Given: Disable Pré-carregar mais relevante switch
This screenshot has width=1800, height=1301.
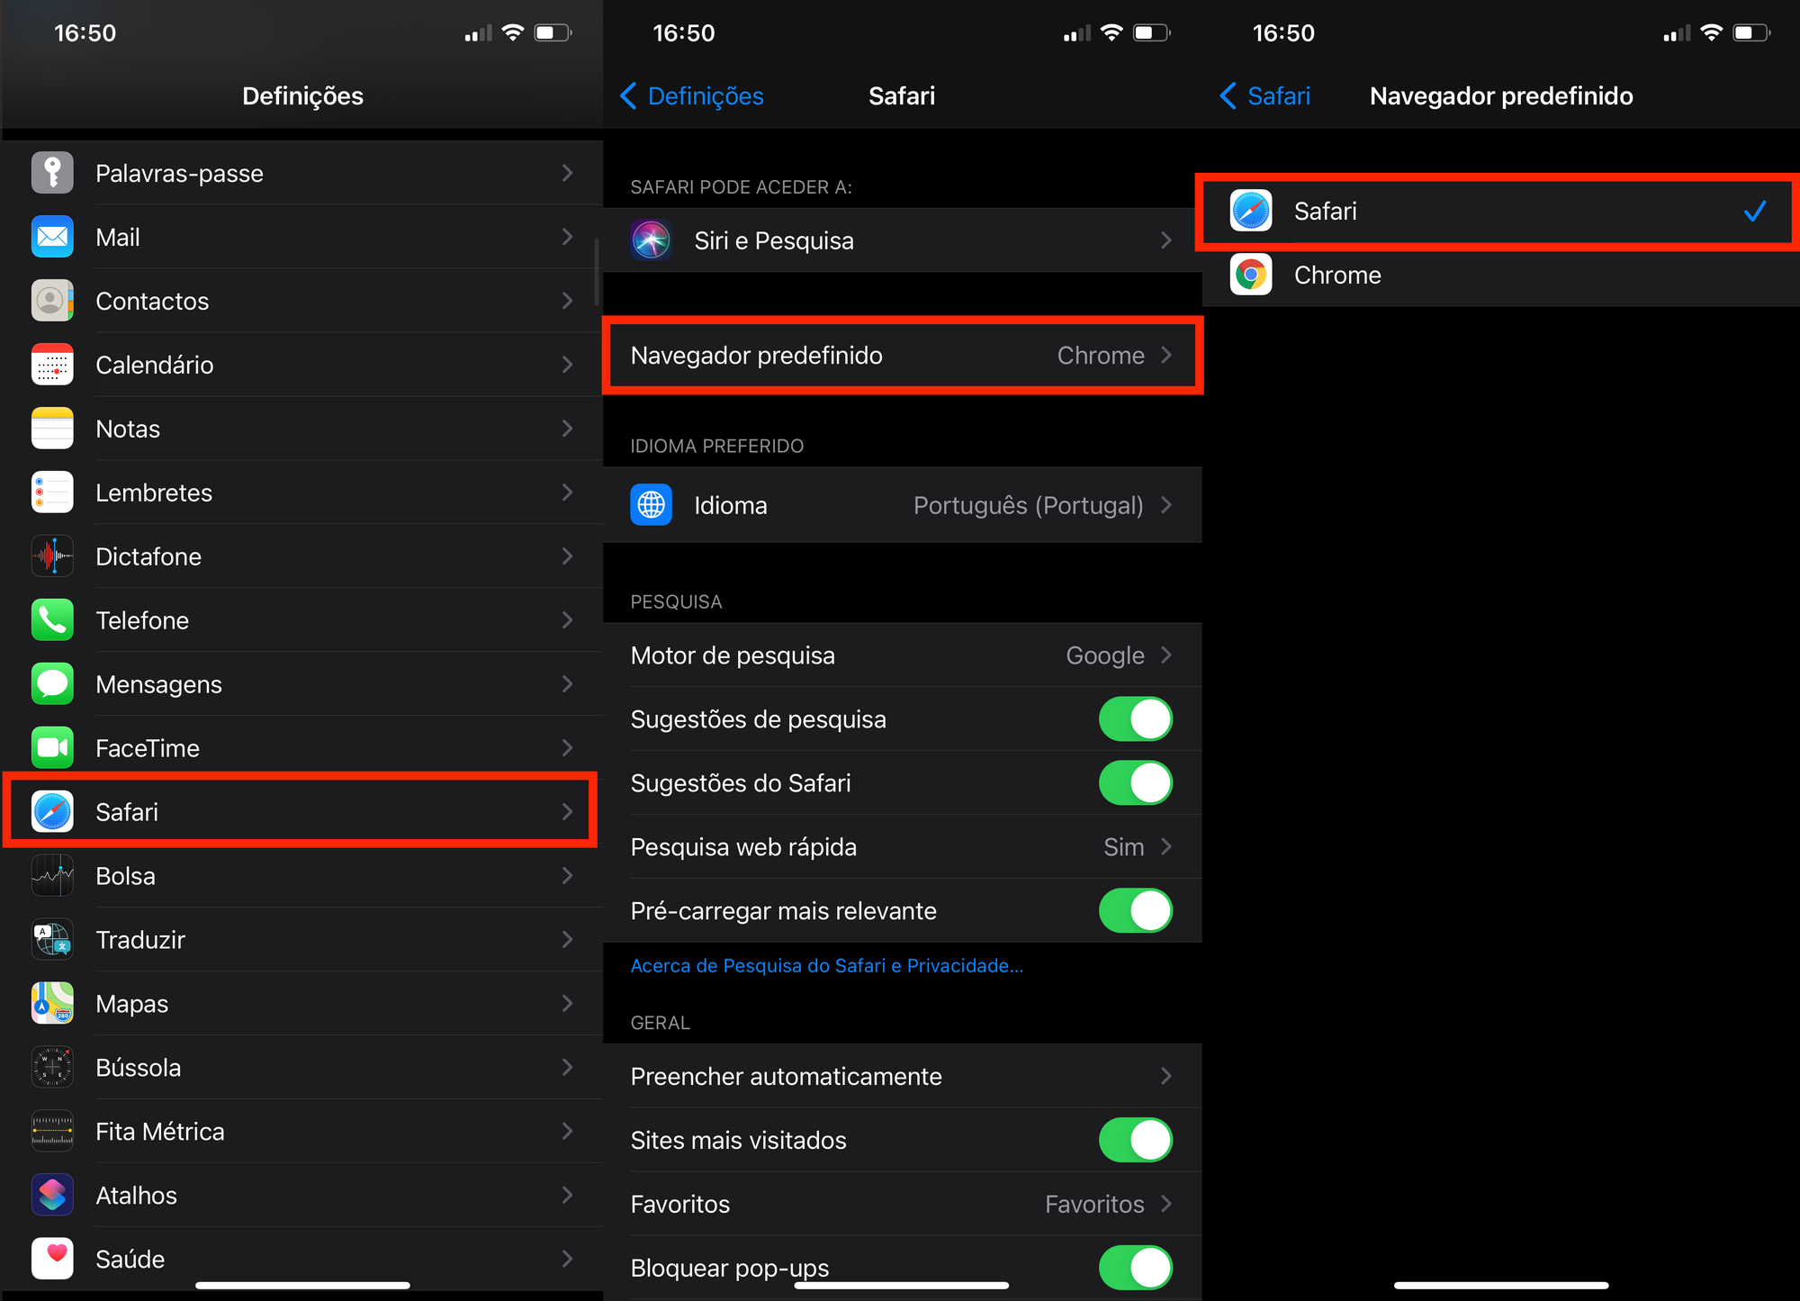Looking at the screenshot, I should (x=1135, y=911).
